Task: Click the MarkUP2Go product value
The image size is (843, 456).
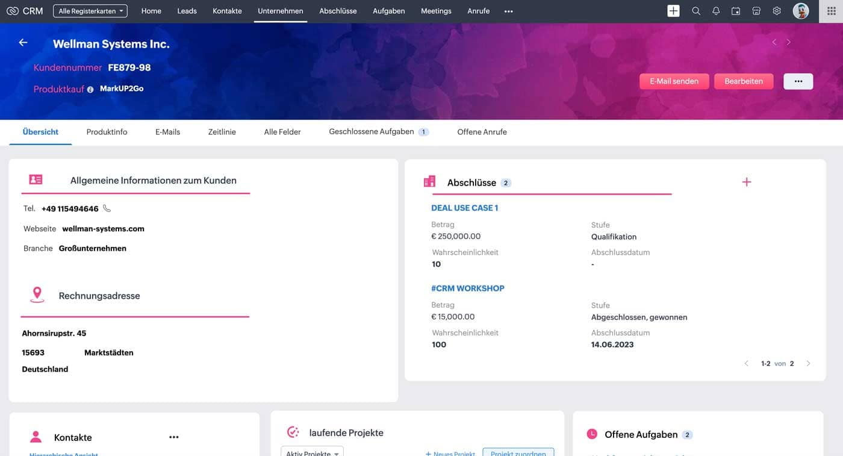Action: tap(122, 89)
